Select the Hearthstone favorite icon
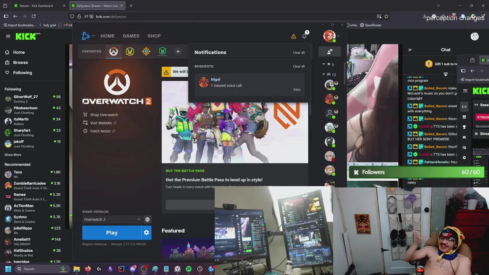This screenshot has width=489, height=275. [146, 52]
